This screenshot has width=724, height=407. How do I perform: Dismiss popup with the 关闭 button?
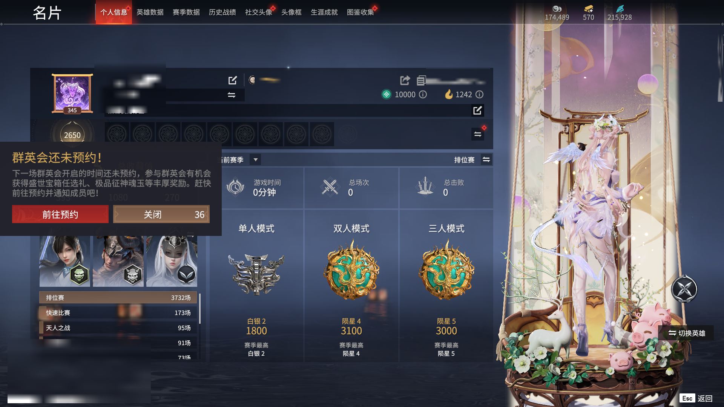click(x=161, y=214)
